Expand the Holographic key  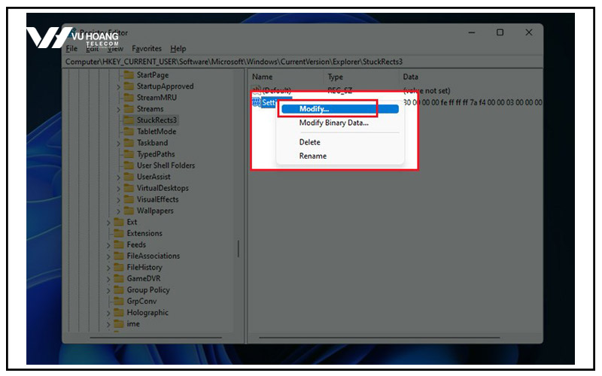coord(108,314)
